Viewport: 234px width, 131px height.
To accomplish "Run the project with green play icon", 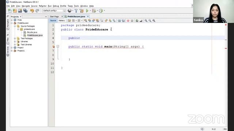I will point(87,11).
